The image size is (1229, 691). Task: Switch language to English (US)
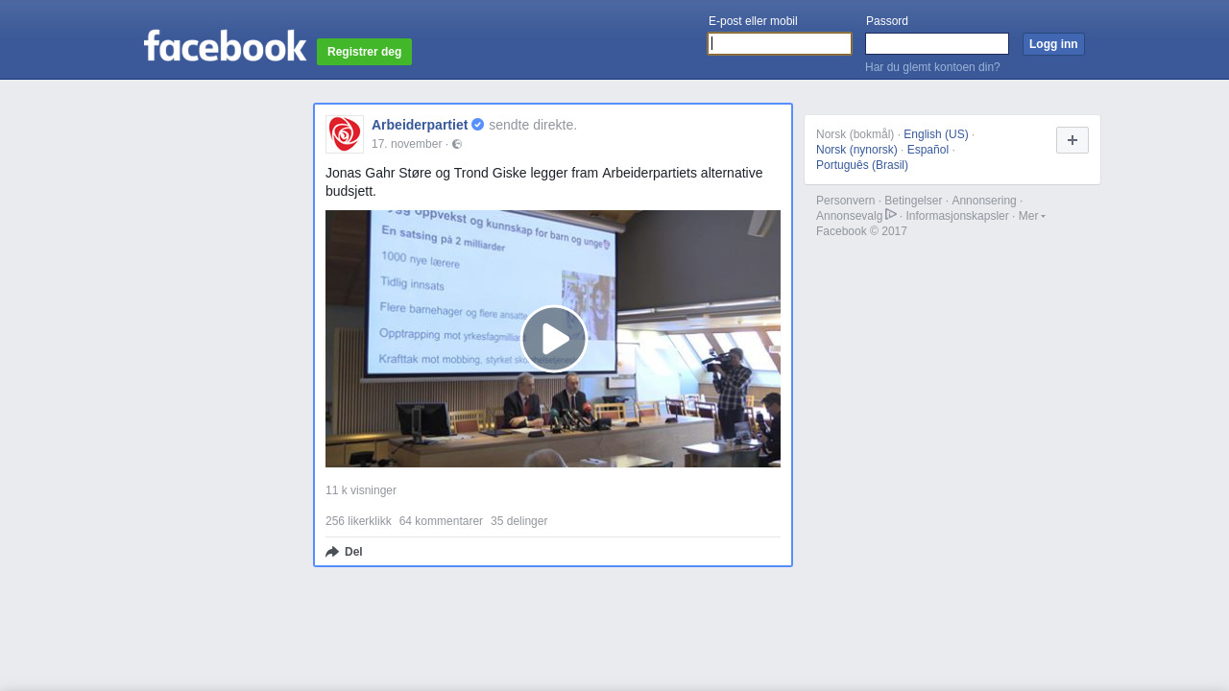click(x=936, y=134)
